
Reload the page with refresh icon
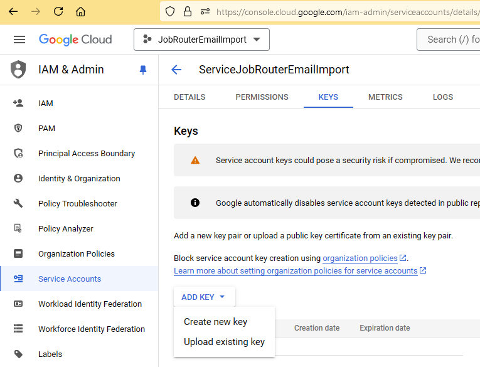coord(58,12)
